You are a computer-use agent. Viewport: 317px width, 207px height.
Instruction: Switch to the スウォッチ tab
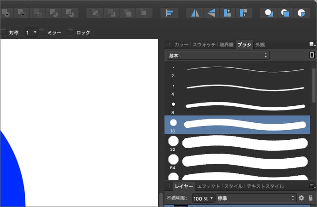pos(204,45)
